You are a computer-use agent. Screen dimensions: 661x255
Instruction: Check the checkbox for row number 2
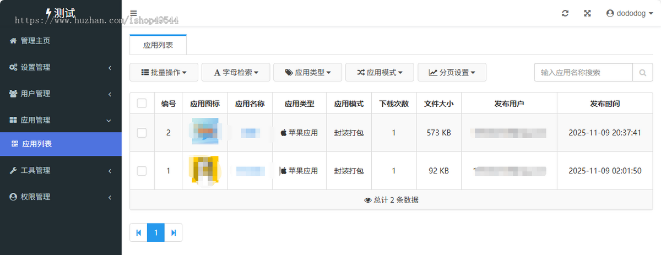[142, 133]
